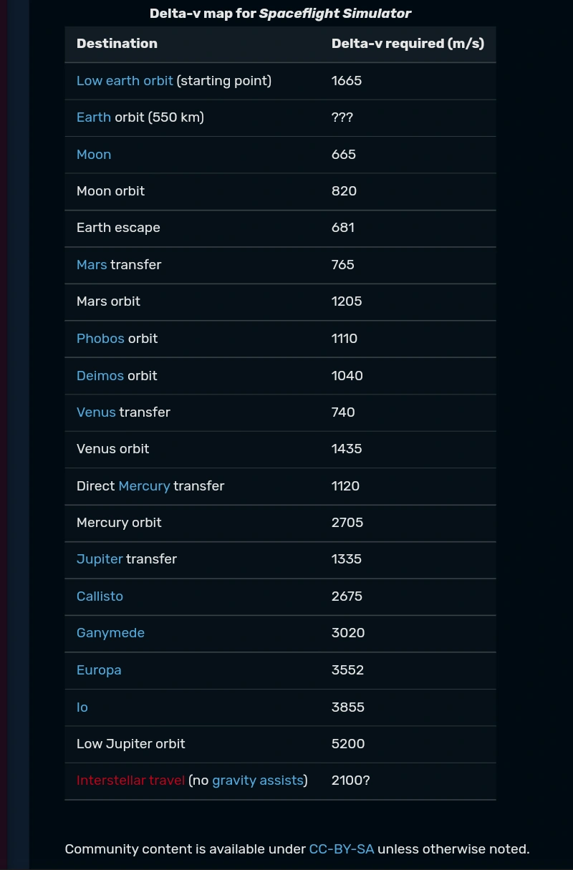Follow the Mars link in the Mars transfer row
The width and height of the screenshot is (573, 870).
pyautogui.click(x=92, y=265)
